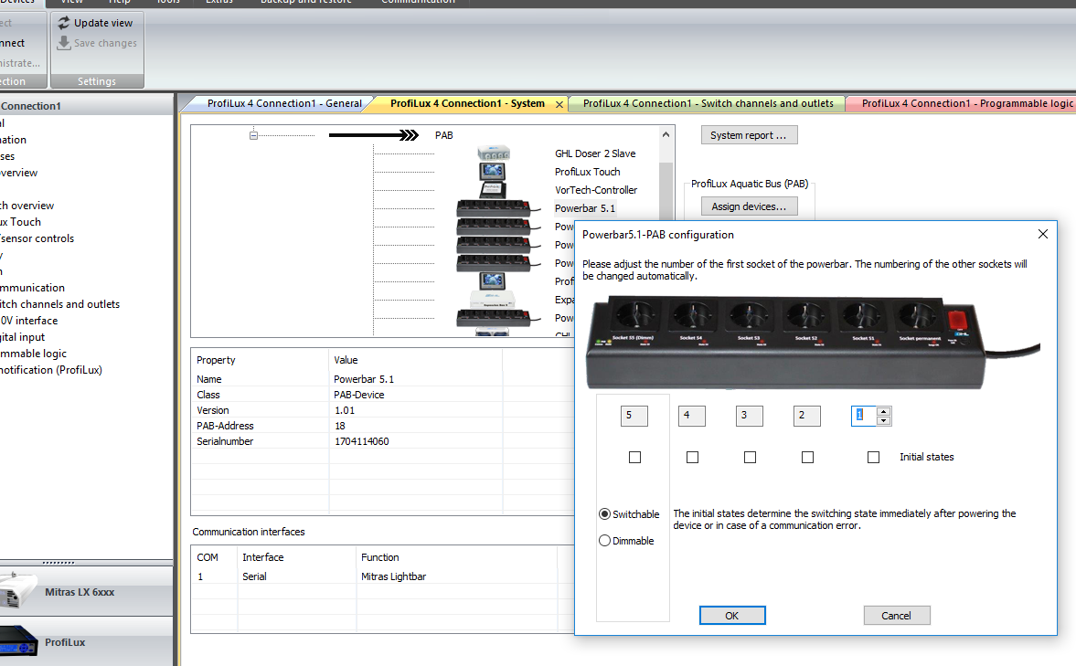Tick initial state checkbox for socket 3
1076x666 pixels.
point(750,457)
